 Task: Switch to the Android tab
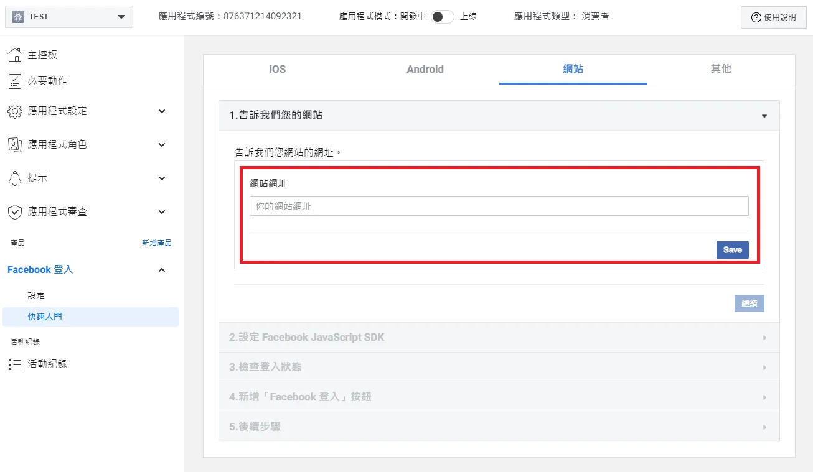[x=425, y=69]
